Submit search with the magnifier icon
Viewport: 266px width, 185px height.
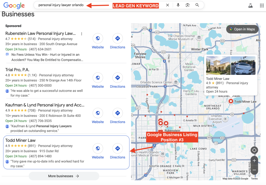tap(197, 5)
